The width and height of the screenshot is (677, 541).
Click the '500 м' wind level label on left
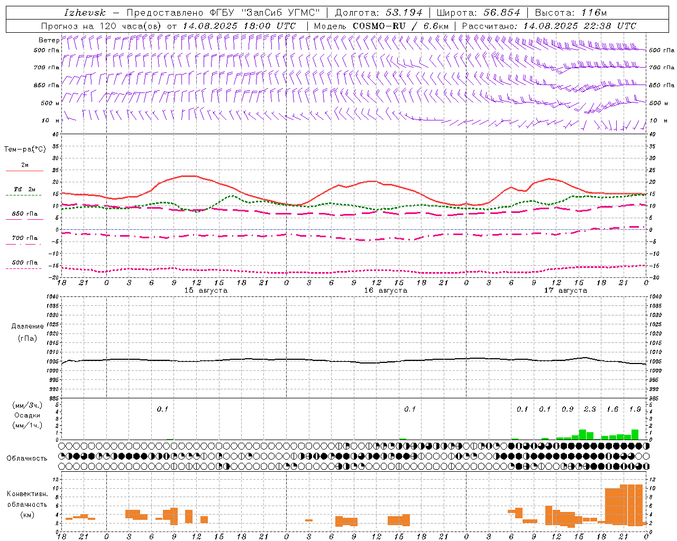pyautogui.click(x=50, y=103)
